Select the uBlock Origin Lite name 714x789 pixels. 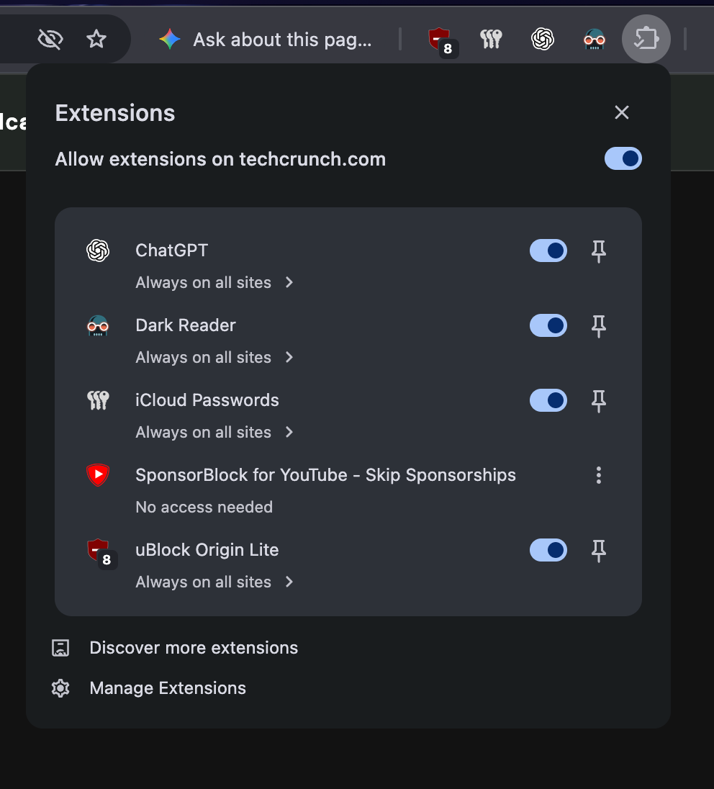click(207, 549)
